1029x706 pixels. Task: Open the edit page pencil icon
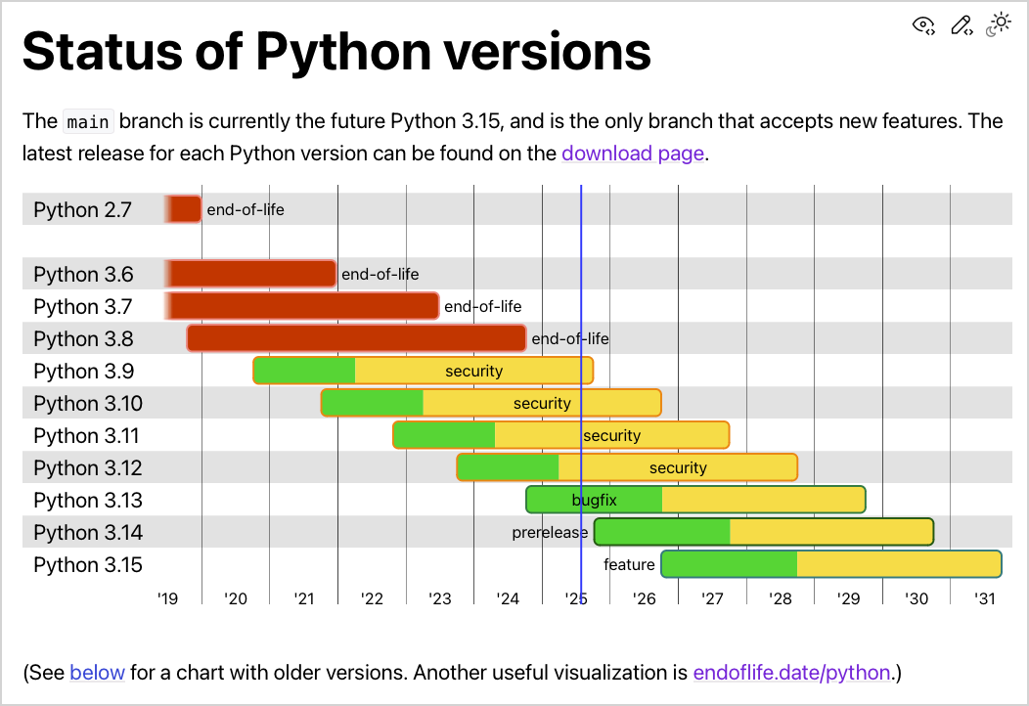click(960, 24)
